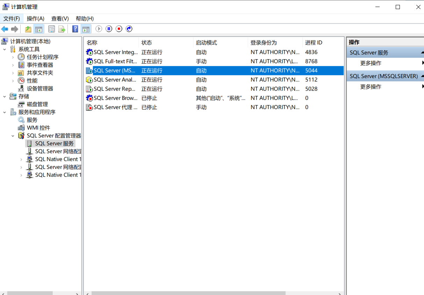Select the 磁盘管理 tree item
Screen dimensions: 424x295
pyautogui.click(x=37, y=104)
